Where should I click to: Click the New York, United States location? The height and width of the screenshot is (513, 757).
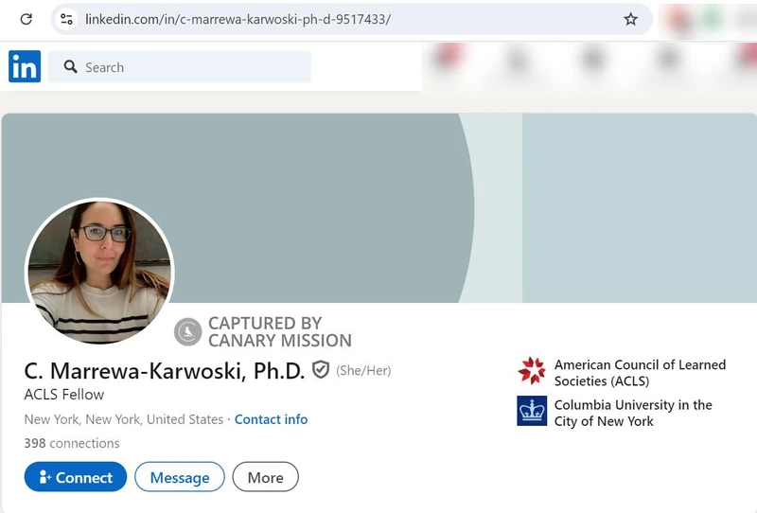point(124,419)
